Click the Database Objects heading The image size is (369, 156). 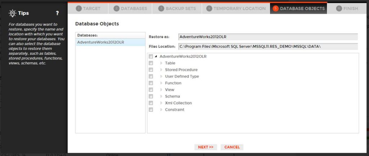pos(97,24)
